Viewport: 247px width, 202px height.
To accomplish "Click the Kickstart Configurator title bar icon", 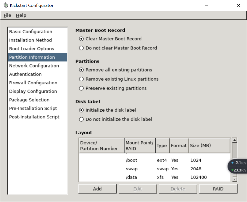I will [5, 5].
